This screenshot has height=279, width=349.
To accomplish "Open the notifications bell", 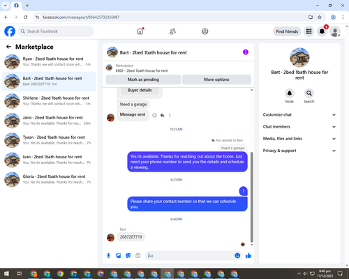I will (322, 31).
